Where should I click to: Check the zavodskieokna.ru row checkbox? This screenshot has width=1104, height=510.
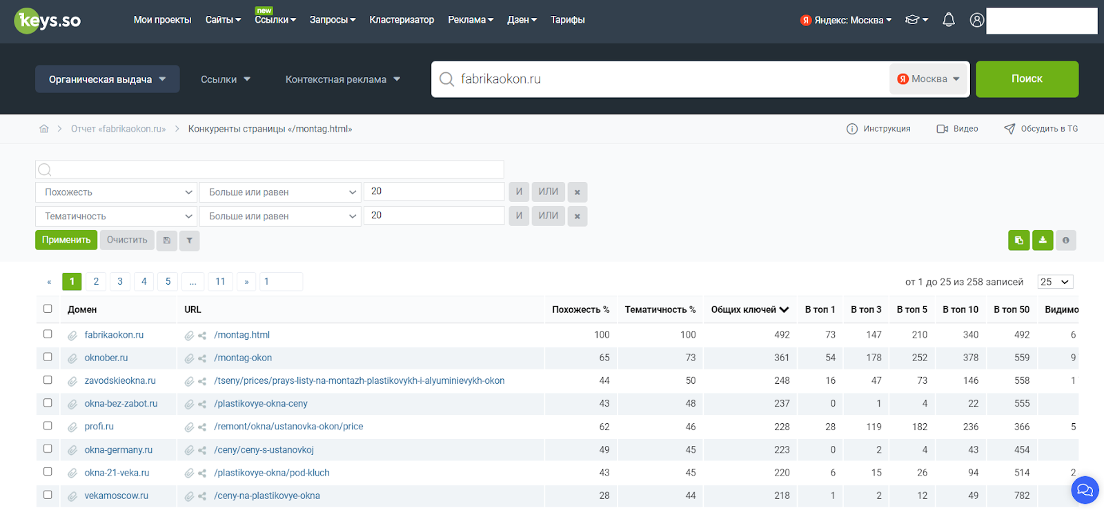tap(48, 380)
